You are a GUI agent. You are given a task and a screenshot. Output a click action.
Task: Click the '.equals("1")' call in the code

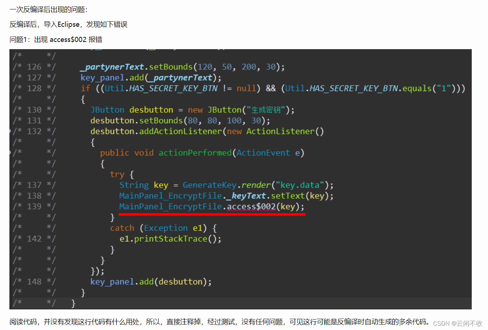pos(424,88)
